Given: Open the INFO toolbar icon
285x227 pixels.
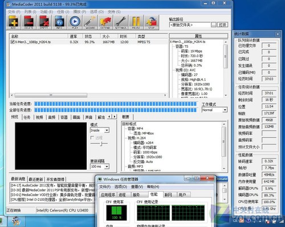Looking at the screenshot, I should pos(59,22).
